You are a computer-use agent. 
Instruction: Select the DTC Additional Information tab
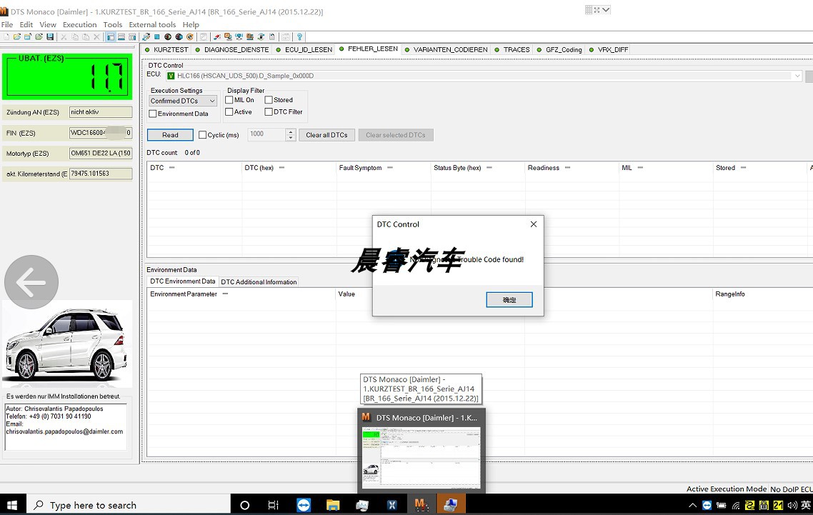click(x=259, y=281)
